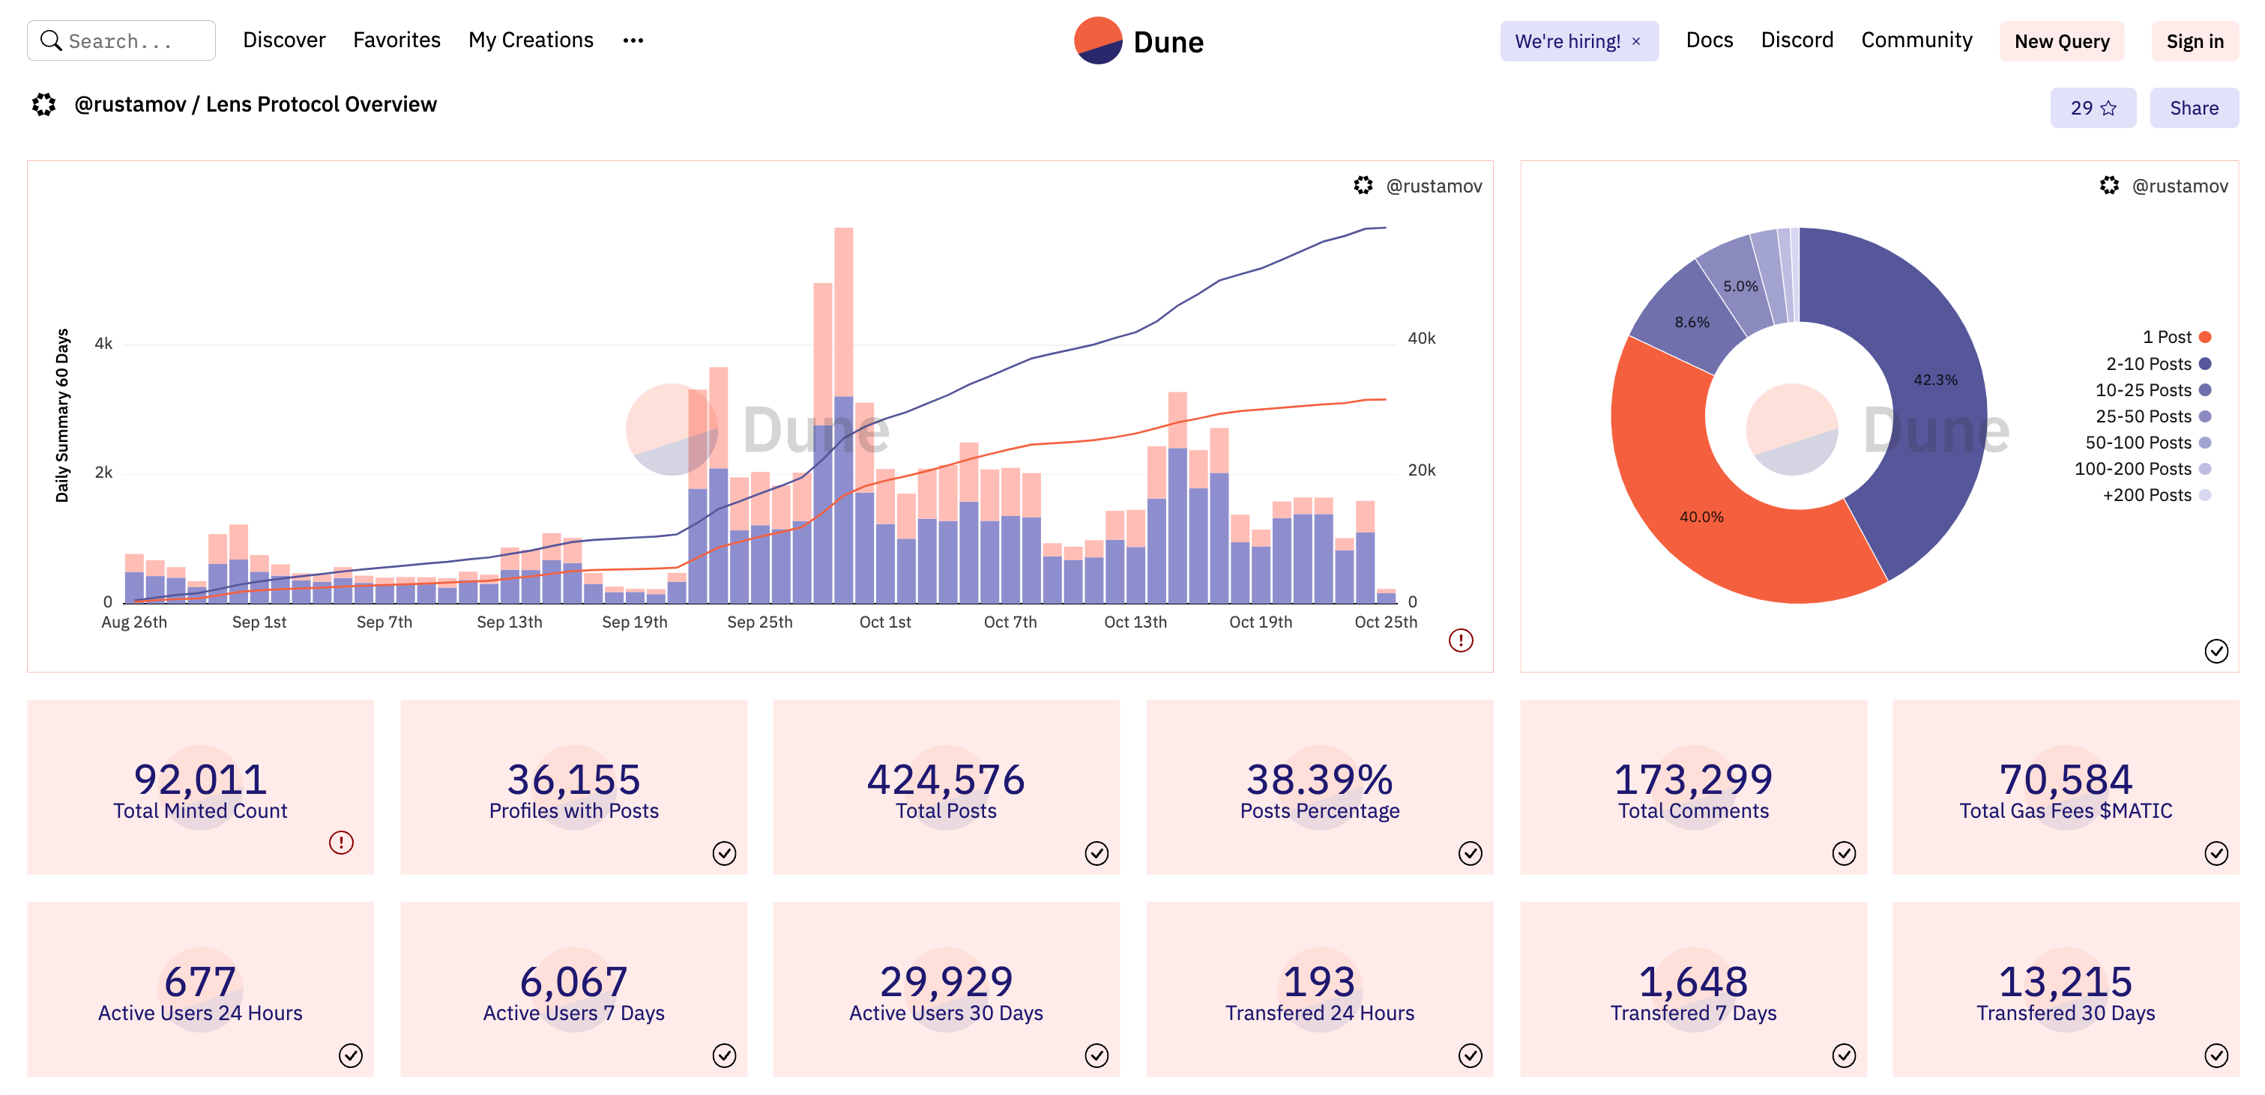
Task: Click the Daily Summary 60 Days axis title
Action: 61,415
